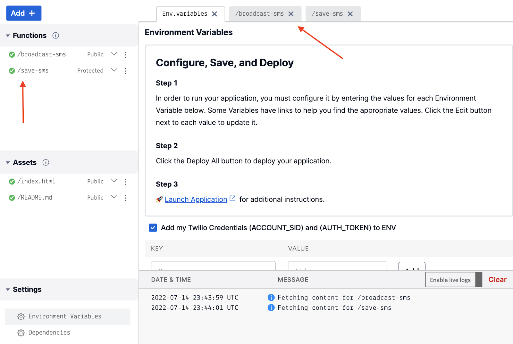Close the /broadcast-sms tab
Screen dimensions: 513x344
(x=291, y=14)
